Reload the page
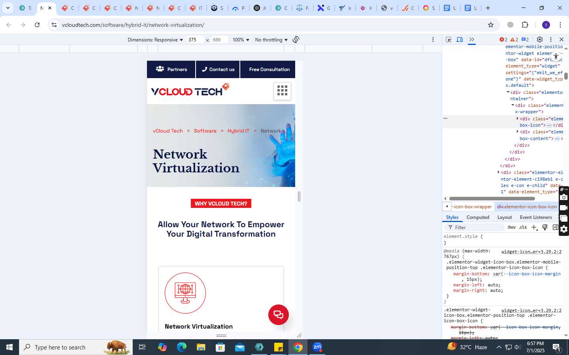Viewport: 569px width, 355px height. (37, 25)
